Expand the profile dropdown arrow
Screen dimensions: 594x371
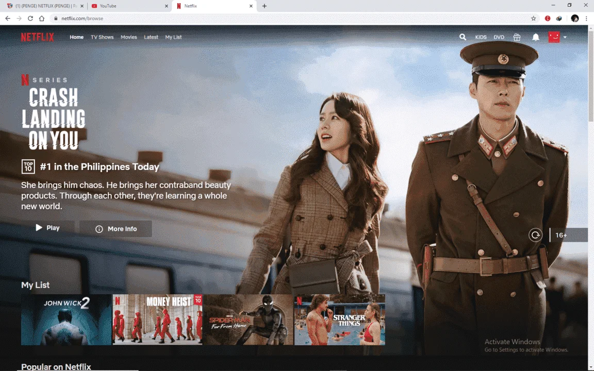click(565, 37)
